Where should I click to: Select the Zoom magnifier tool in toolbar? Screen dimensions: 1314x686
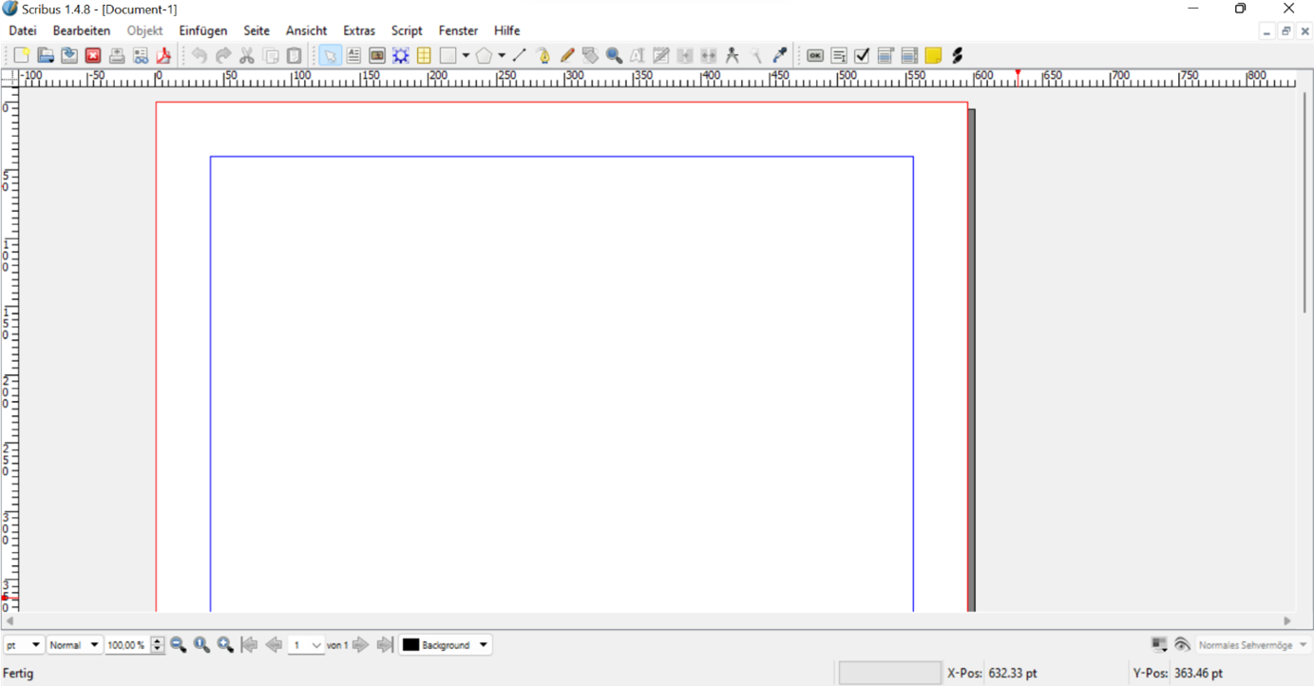tap(614, 56)
